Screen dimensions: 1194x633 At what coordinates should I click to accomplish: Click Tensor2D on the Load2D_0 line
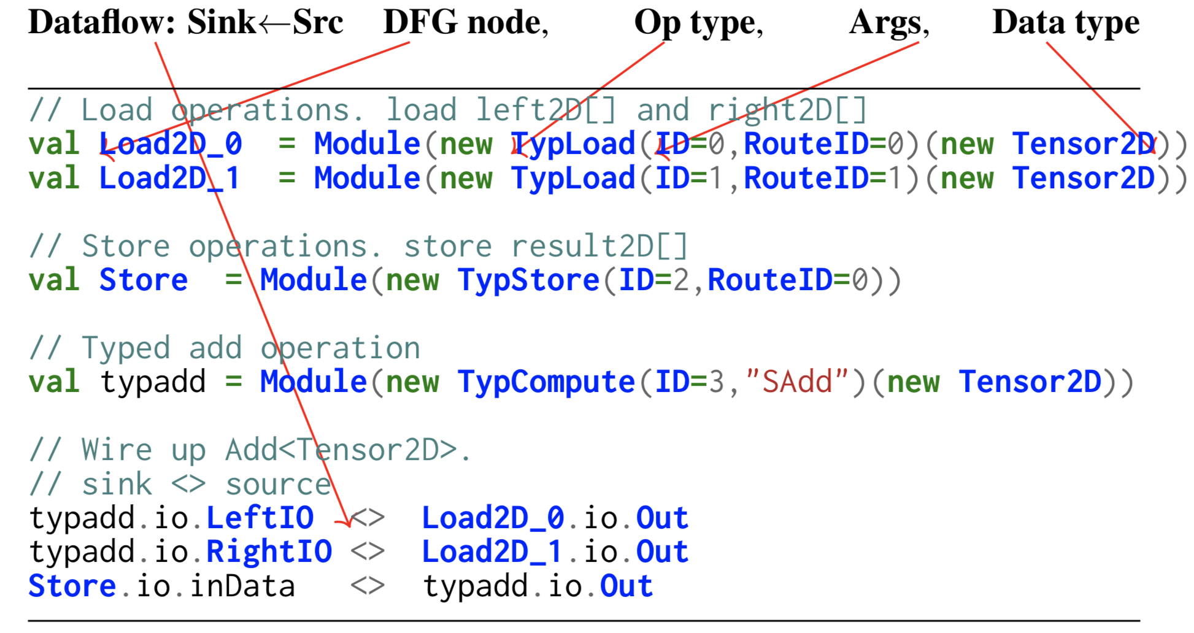point(1084,144)
